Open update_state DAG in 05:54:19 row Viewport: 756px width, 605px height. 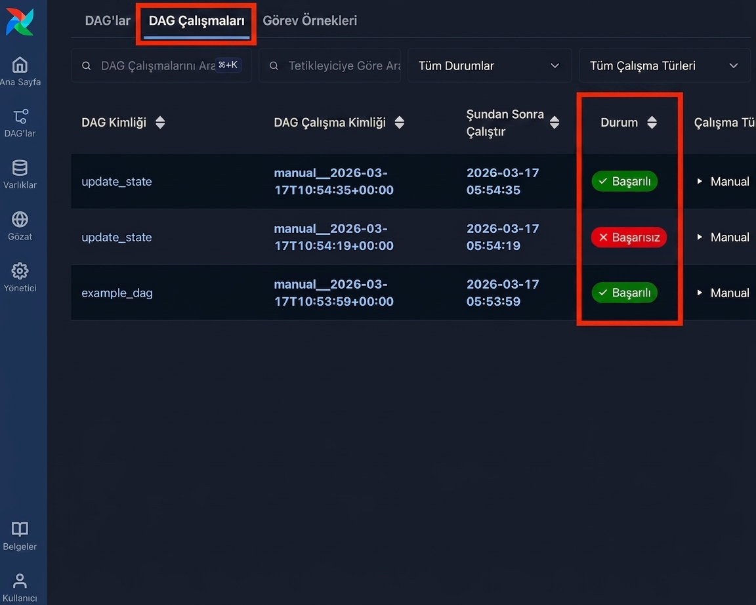pyautogui.click(x=117, y=237)
